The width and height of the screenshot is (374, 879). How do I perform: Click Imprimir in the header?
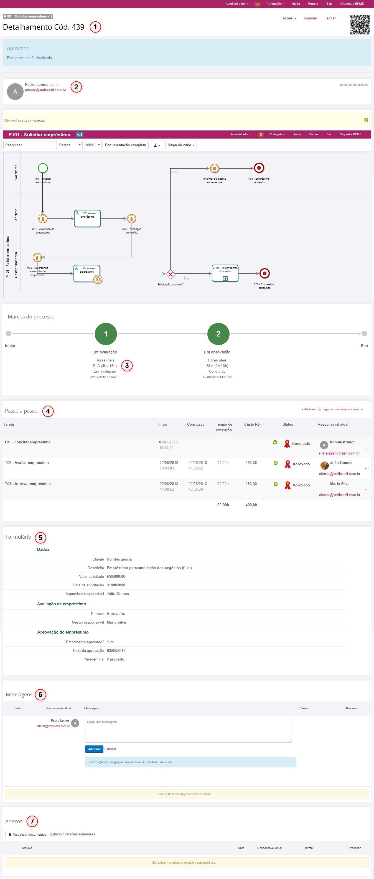[310, 18]
